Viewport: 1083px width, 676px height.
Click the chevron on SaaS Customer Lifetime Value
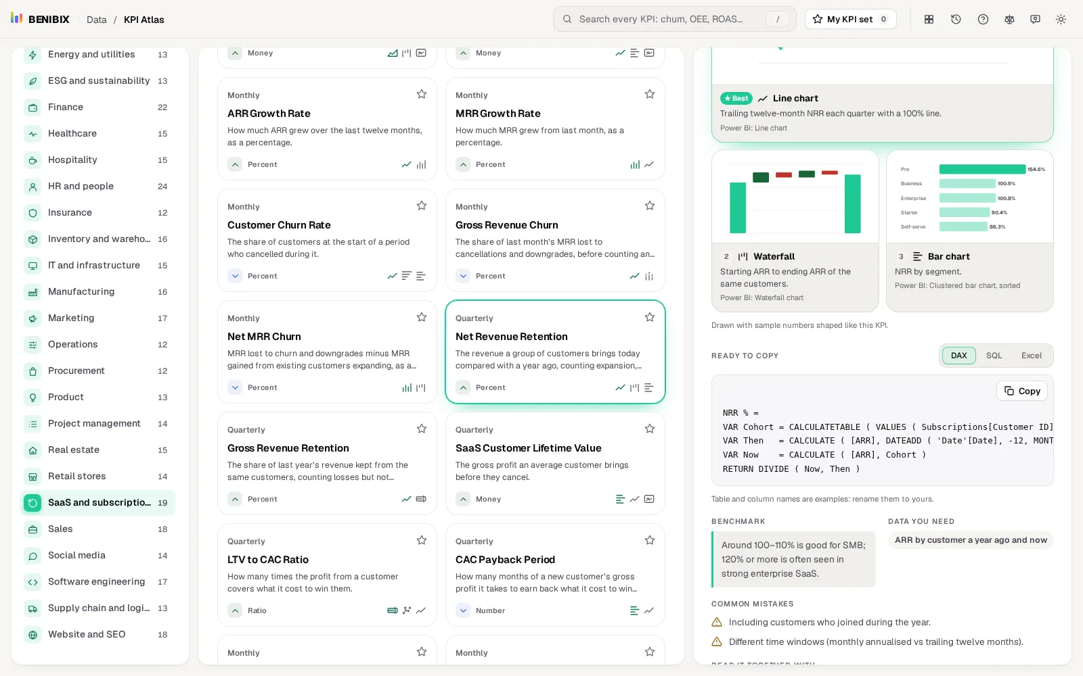(x=463, y=499)
